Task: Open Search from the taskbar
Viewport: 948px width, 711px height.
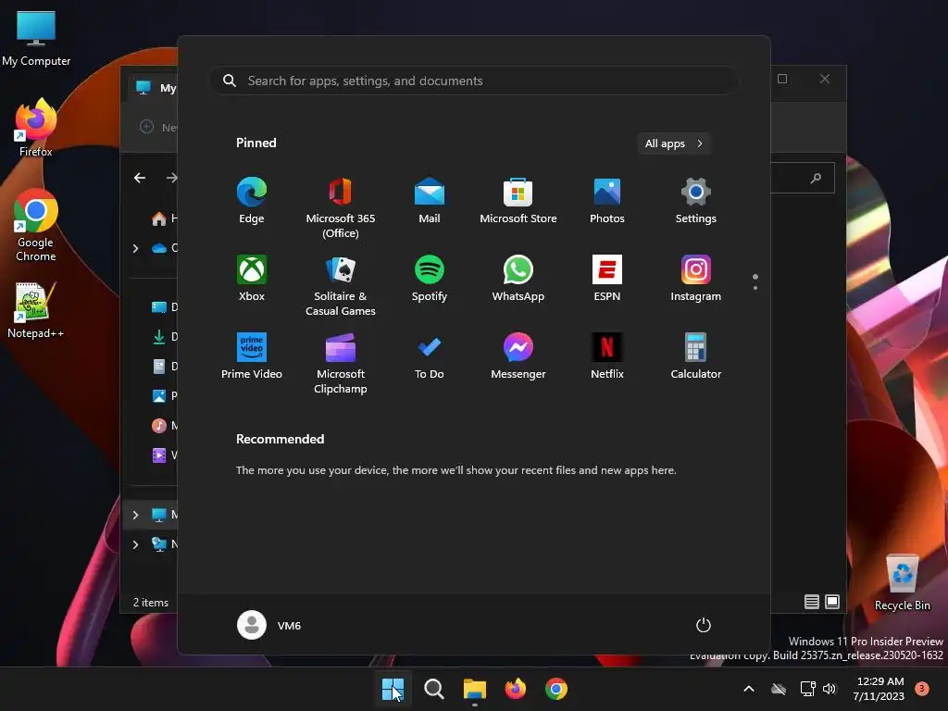Action: (x=433, y=689)
